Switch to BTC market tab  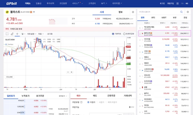pos(153,18)
